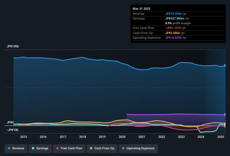Select the 2022 x-axis label
This screenshot has width=230, height=156.
coord(161,137)
